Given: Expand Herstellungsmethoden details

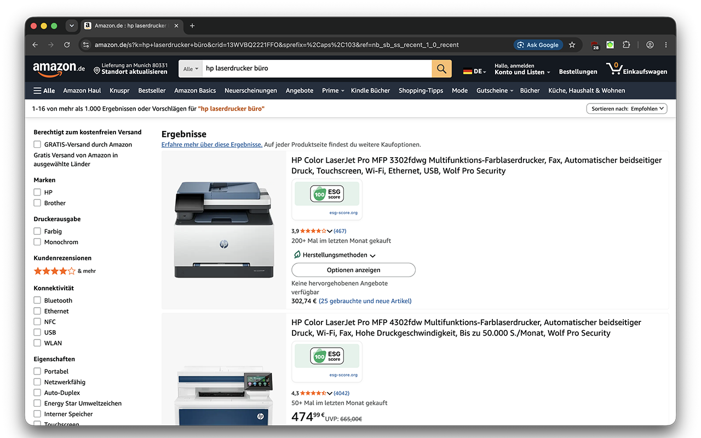Looking at the screenshot, I should 372,256.
